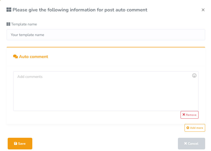The image size is (211, 151).
Task: Click the plus circle icon in Add more
Action: pos(188,128)
